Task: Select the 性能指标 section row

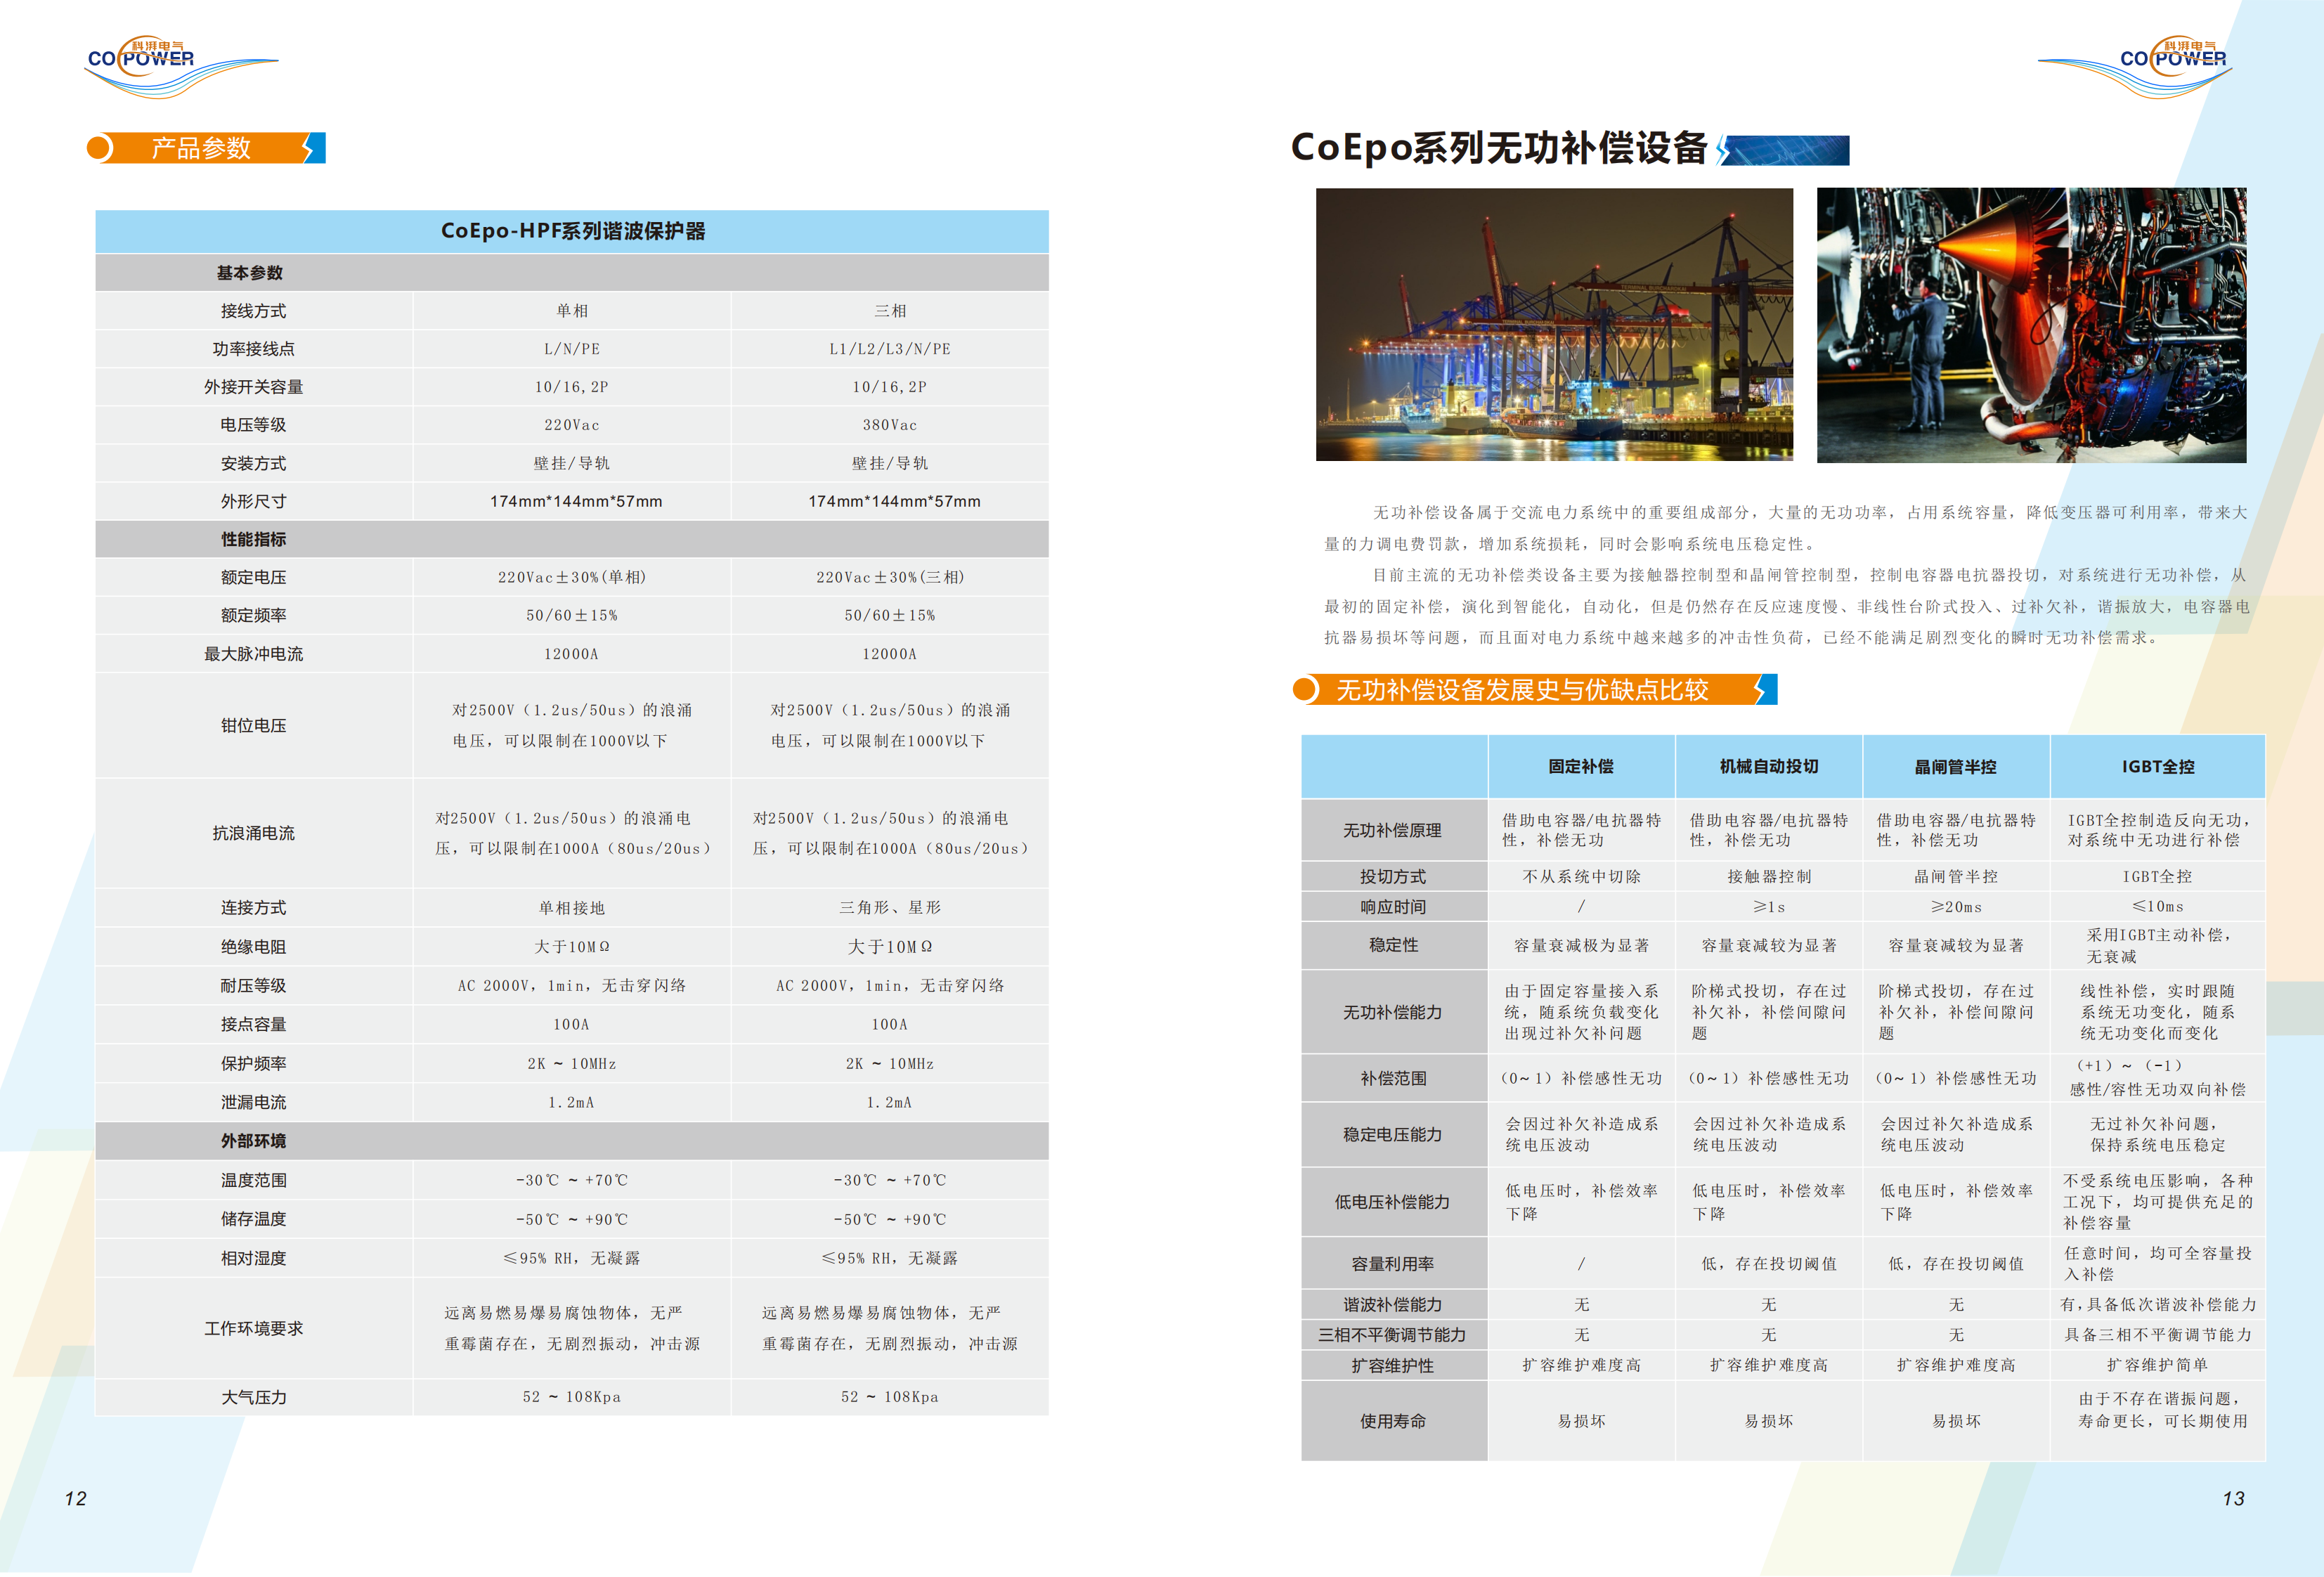Action: point(253,539)
